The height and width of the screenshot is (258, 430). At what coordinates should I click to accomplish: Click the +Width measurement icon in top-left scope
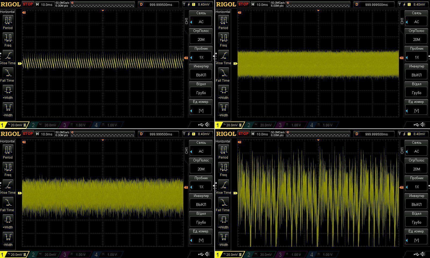tap(8, 90)
